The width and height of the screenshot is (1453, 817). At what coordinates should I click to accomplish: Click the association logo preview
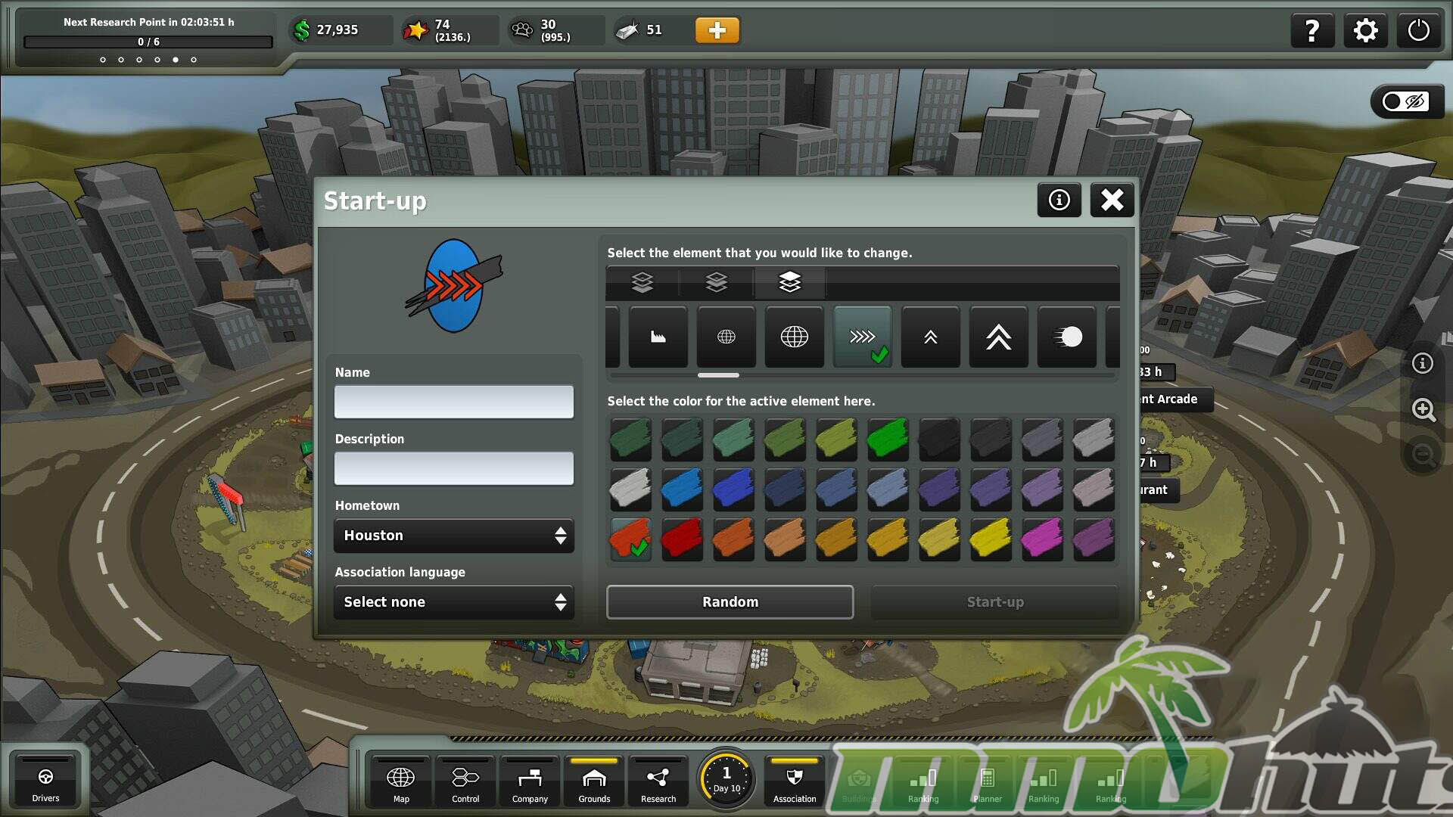454,286
